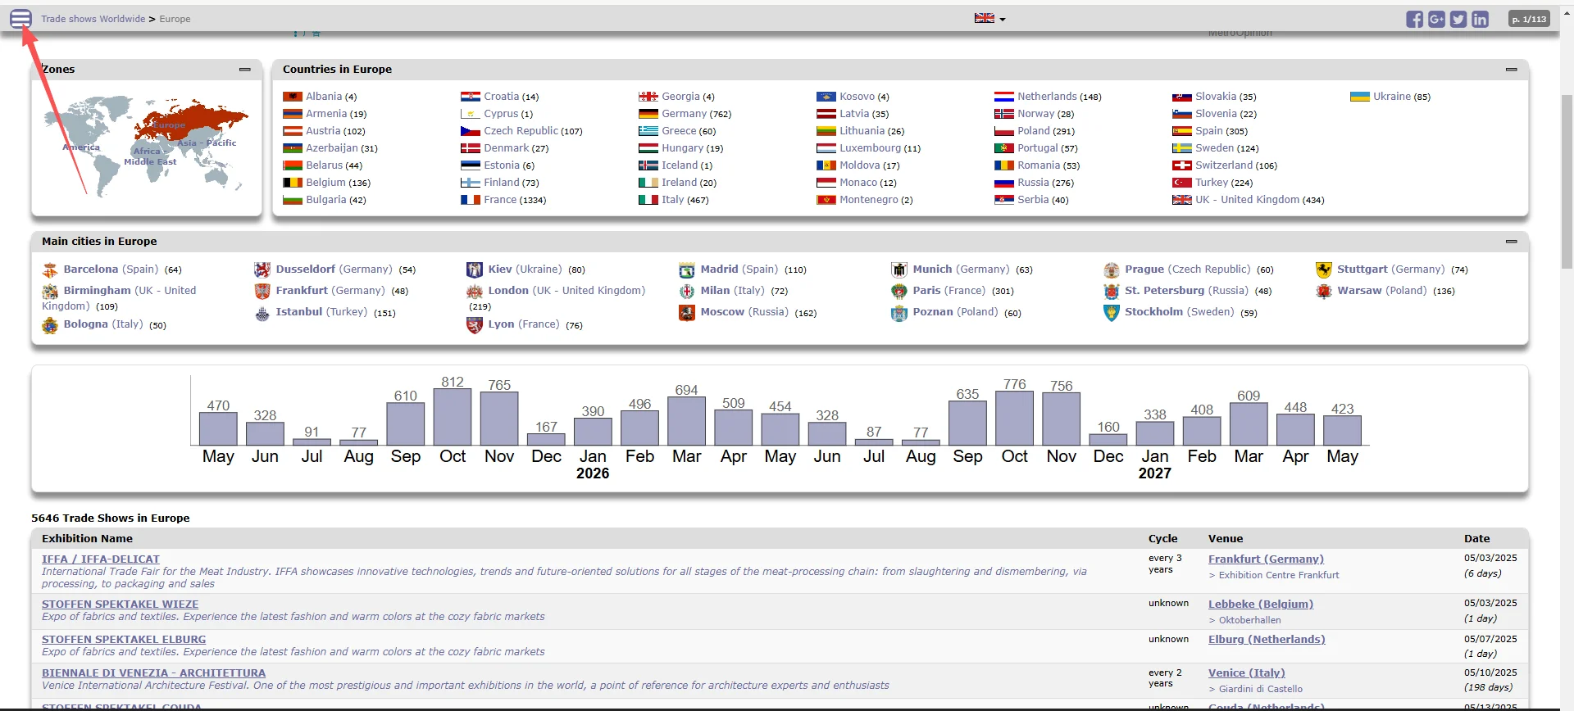
Task: Click the Spain flag icon
Action: (x=1182, y=131)
